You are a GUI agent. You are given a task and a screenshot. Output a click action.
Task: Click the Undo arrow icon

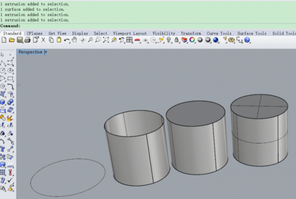tap(67, 40)
